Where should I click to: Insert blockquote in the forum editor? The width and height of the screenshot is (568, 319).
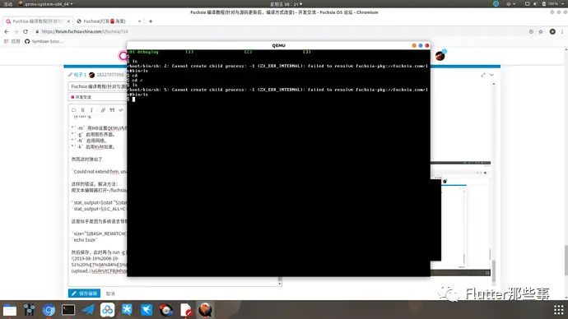[x=112, y=110]
